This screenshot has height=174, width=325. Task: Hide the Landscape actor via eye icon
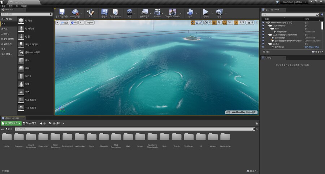pos(263,38)
